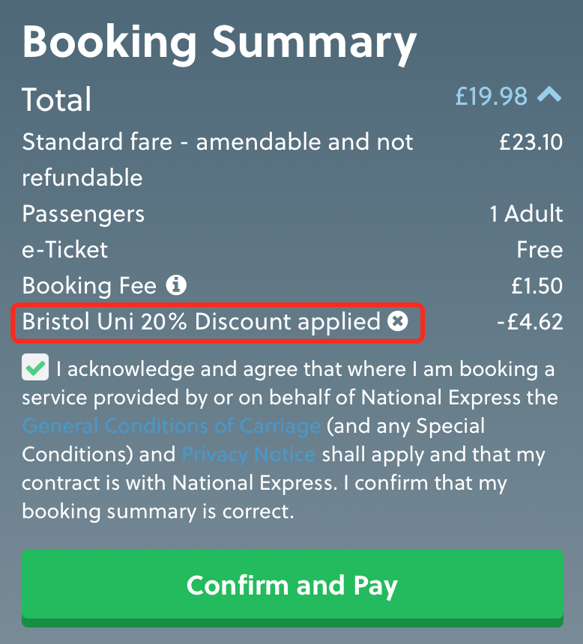
Task: Click the Free e-Ticket price
Action: click(540, 250)
